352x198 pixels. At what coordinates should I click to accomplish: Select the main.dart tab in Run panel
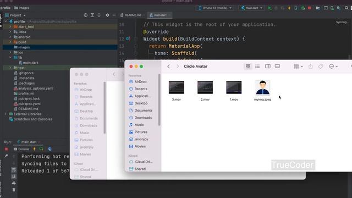pyautogui.click(x=29, y=142)
